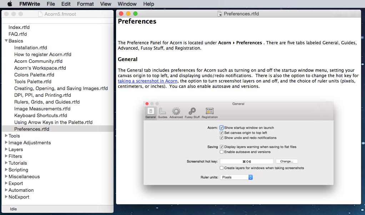Select the Fussy Stuff gears icon

pos(192,113)
